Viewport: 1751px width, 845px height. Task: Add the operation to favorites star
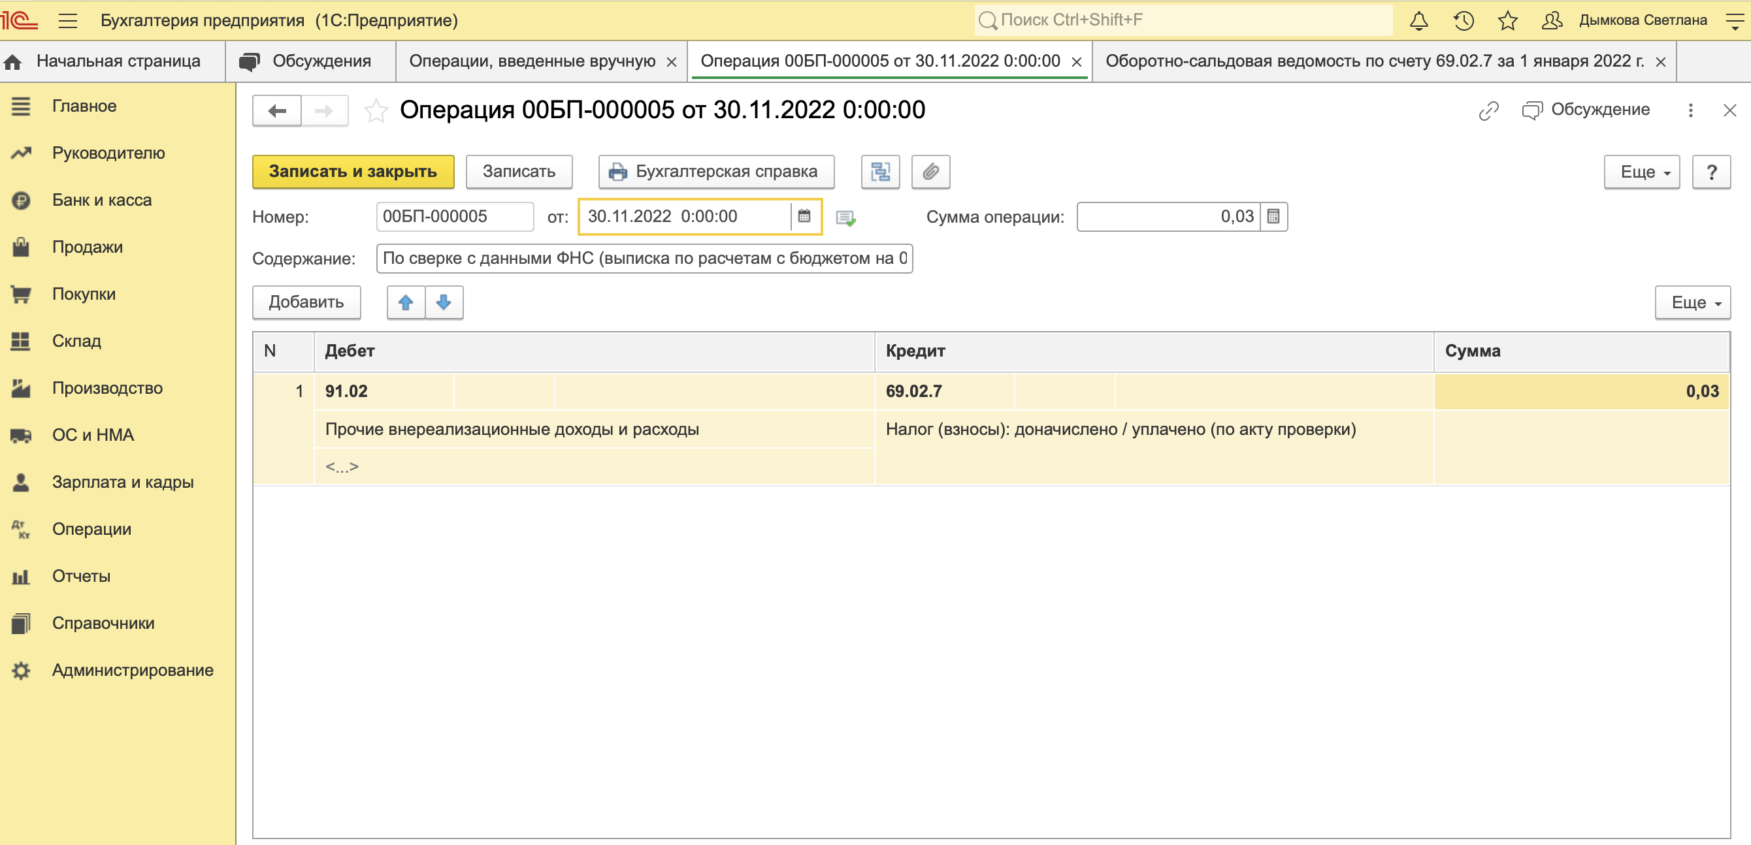pyautogui.click(x=375, y=111)
